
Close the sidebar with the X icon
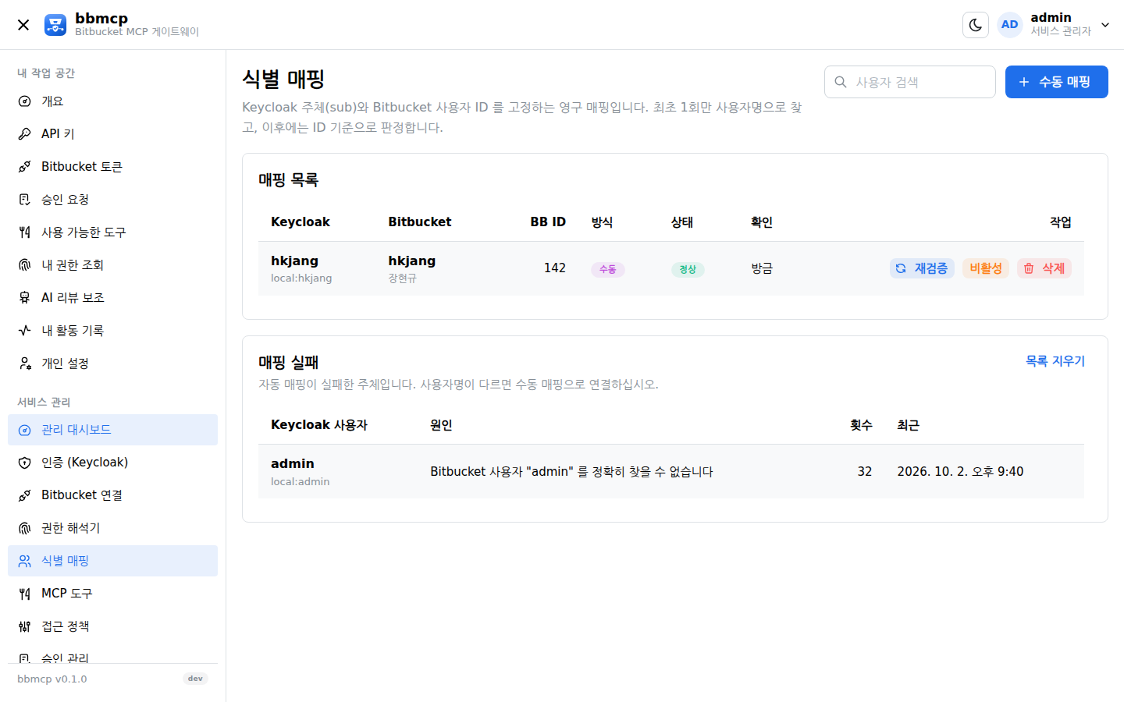pyautogui.click(x=23, y=25)
